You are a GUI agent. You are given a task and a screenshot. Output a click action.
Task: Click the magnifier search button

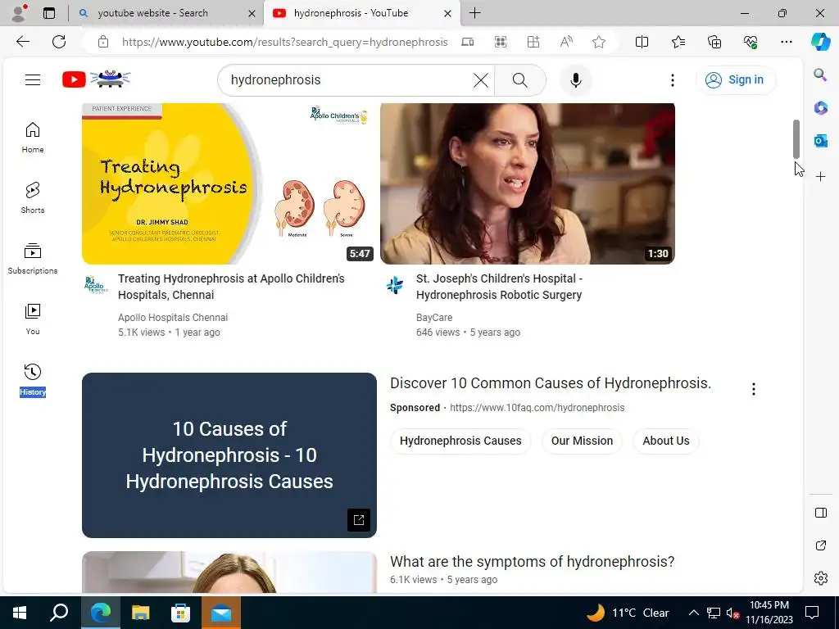[520, 80]
